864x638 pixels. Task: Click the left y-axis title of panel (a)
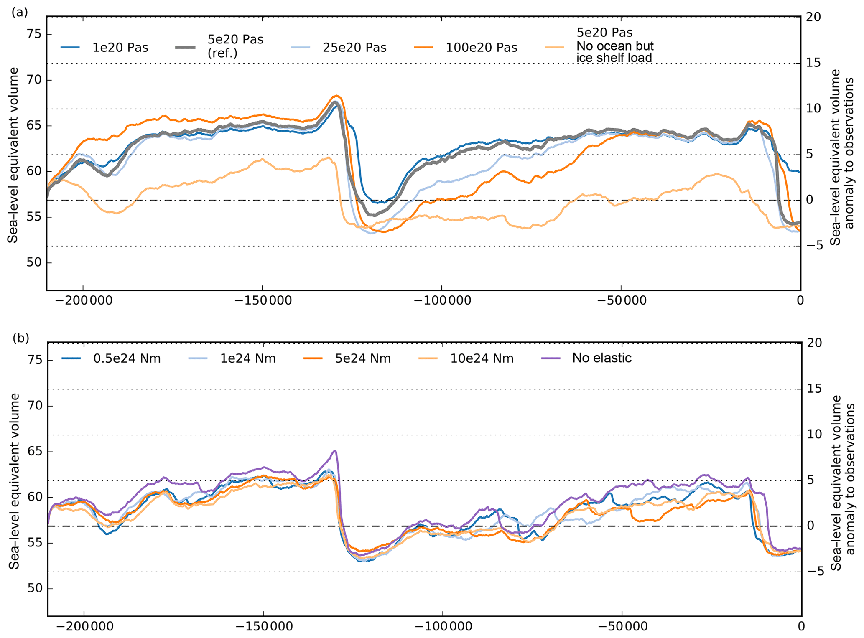[x=13, y=155]
